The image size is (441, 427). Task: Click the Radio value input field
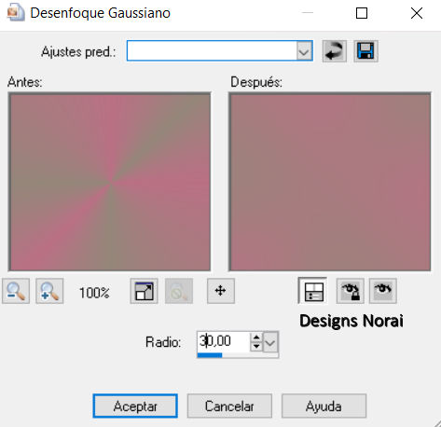click(x=224, y=341)
